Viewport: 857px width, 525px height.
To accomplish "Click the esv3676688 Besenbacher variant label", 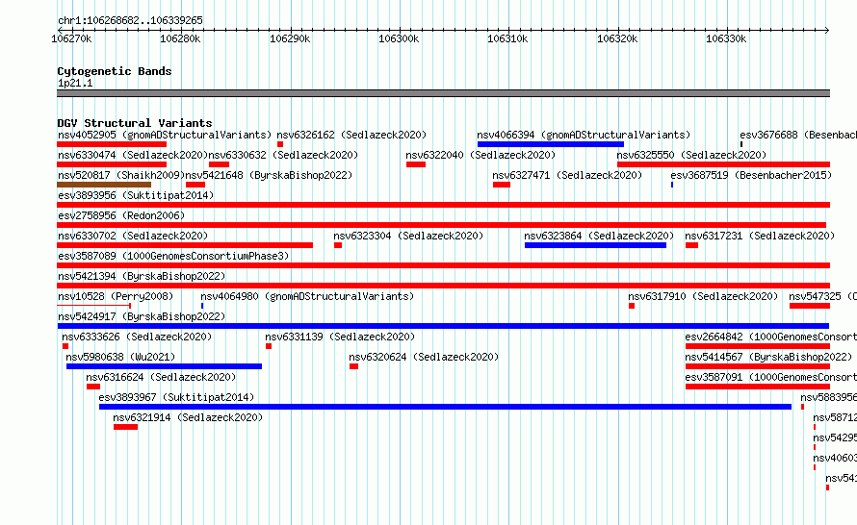I will click(x=798, y=135).
